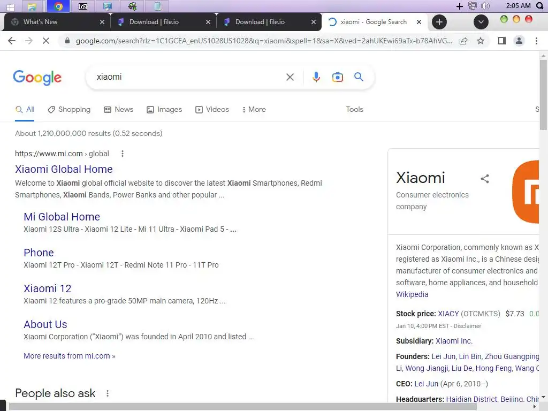548x411 pixels.
Task: Open the Chrome three-dot menu
Action: pyautogui.click(x=536, y=41)
